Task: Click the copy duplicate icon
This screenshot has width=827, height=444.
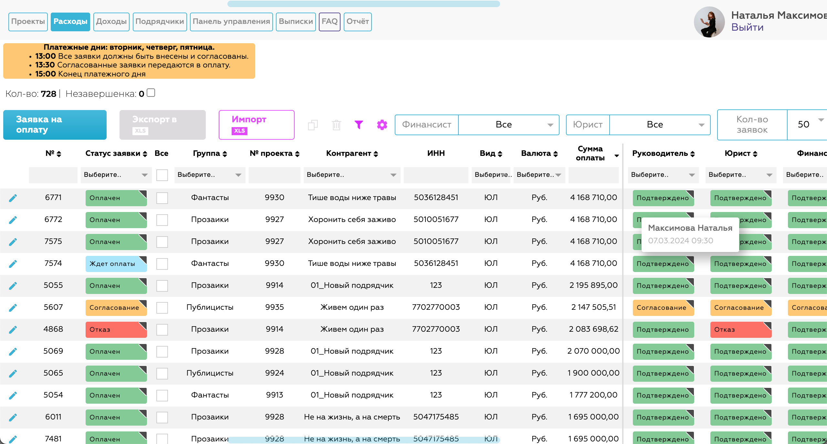Action: point(313,125)
